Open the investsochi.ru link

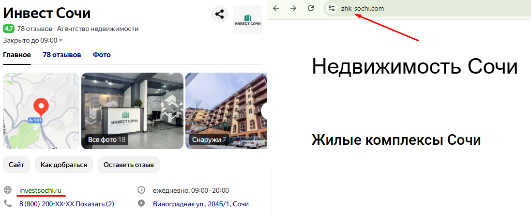click(41, 190)
